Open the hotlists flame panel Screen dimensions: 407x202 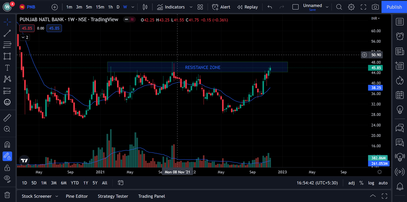tap(400, 80)
